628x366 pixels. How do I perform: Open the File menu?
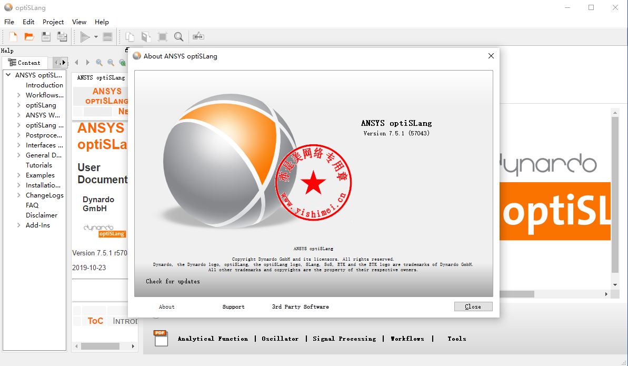(9, 22)
